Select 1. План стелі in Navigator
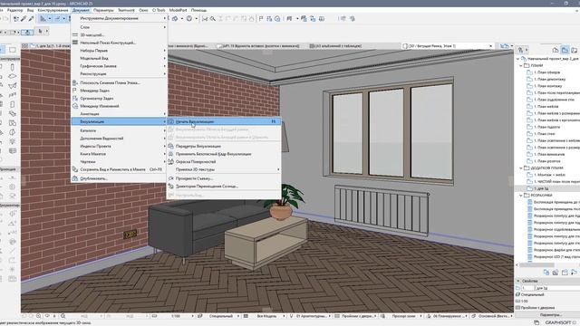The image size is (580, 326). (x=545, y=134)
